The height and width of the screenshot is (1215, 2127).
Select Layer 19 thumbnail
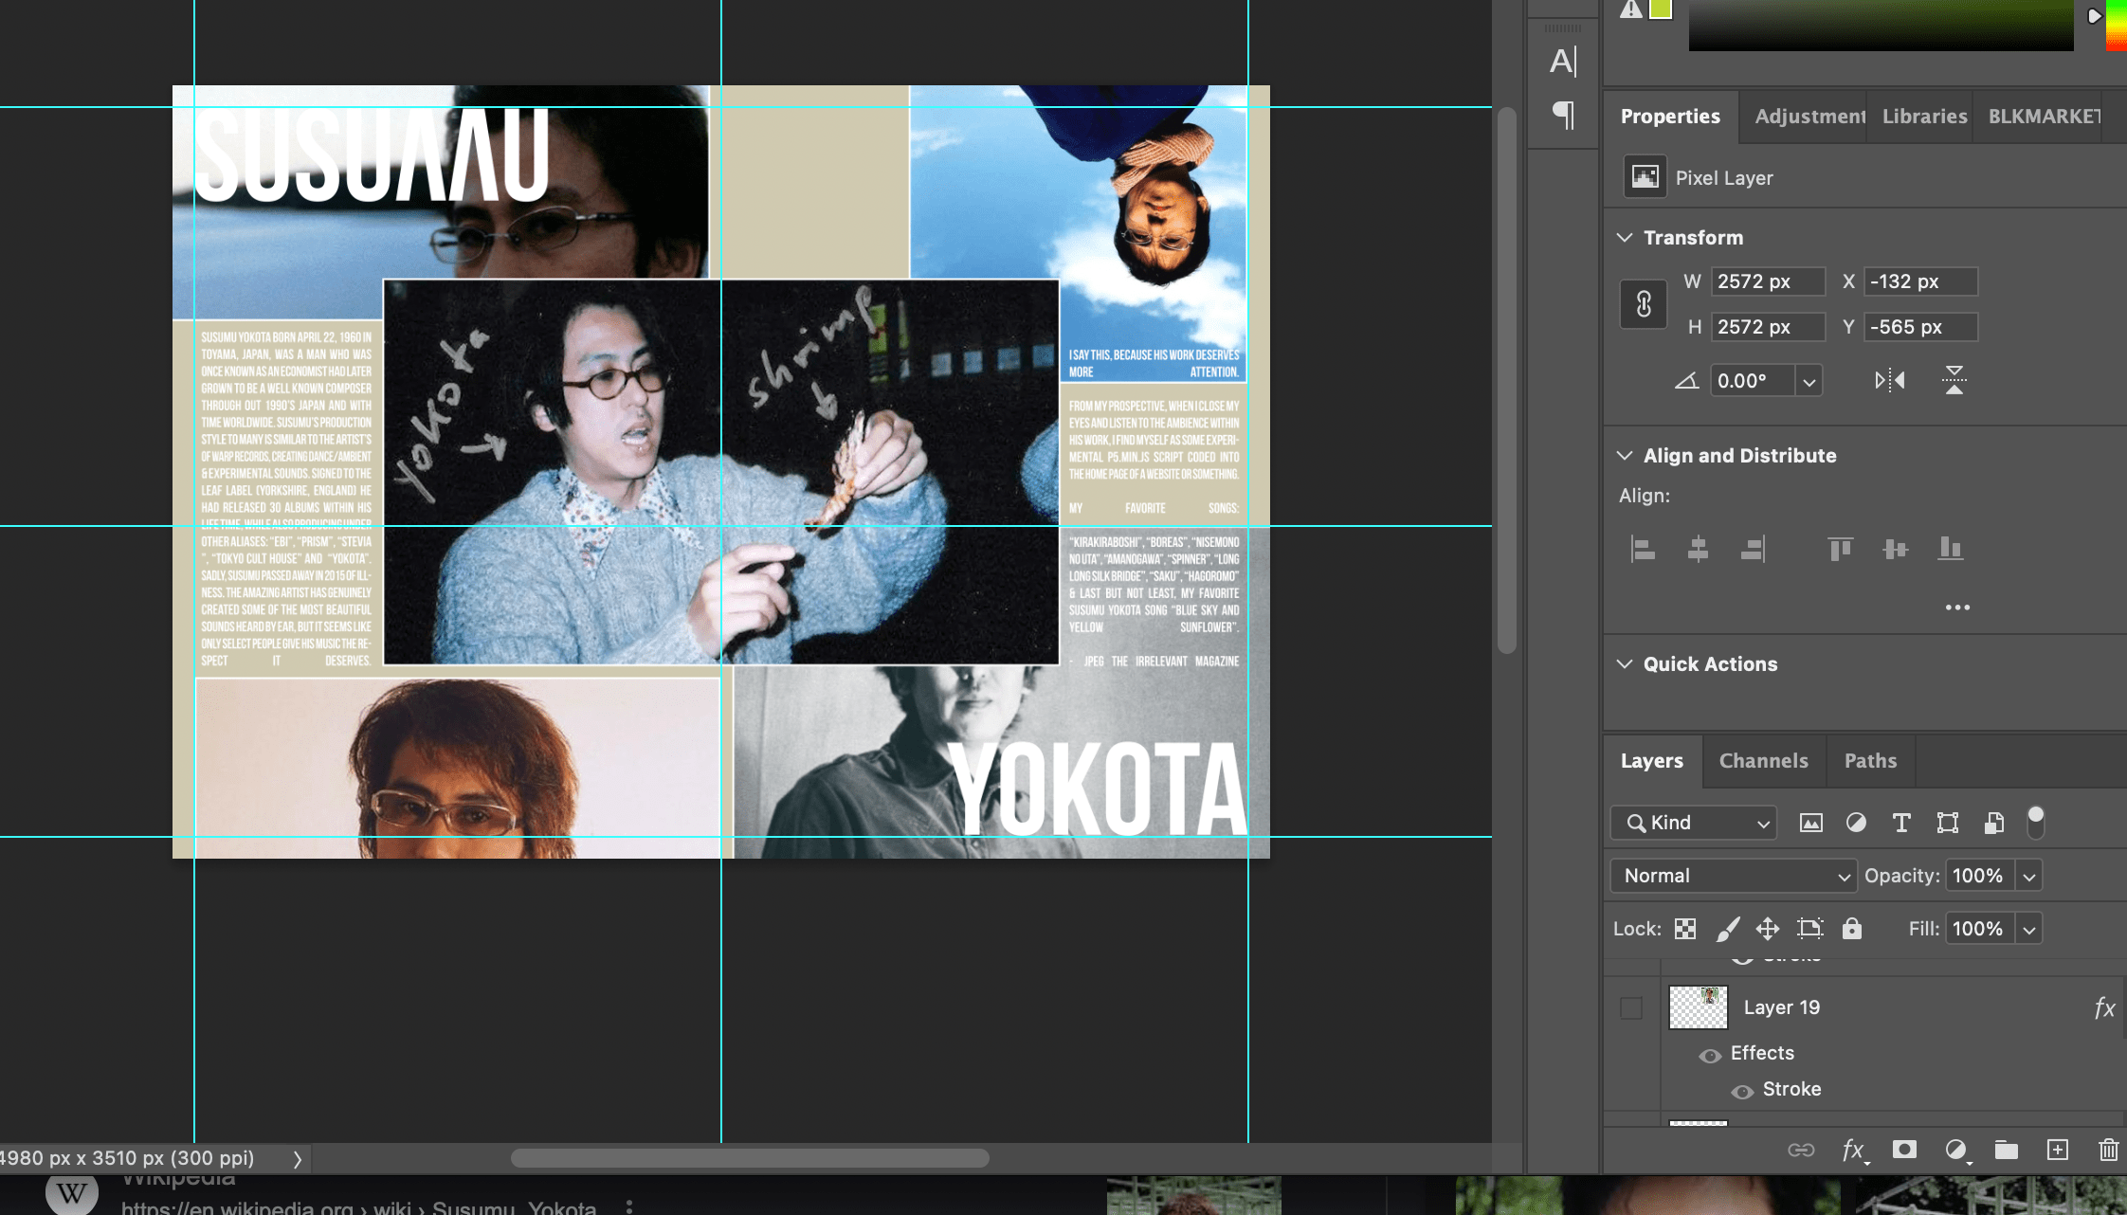(1698, 1007)
